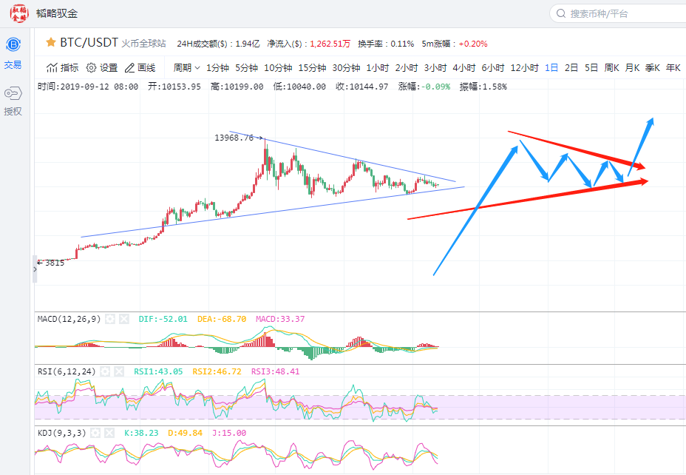Click the MACD(12,26,9) label
The image size is (686, 475).
[69, 319]
